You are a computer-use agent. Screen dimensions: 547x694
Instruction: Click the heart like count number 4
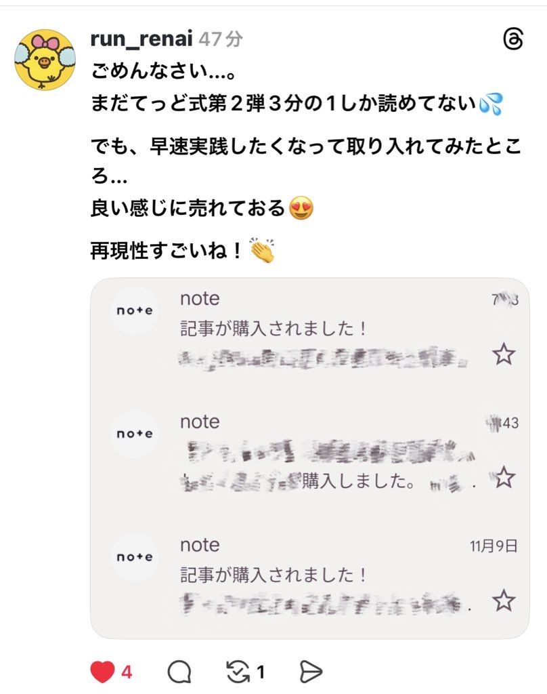127,672
